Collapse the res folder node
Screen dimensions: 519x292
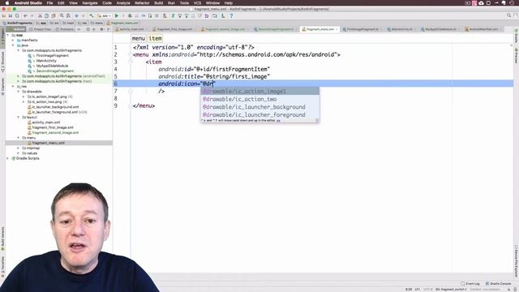point(13,87)
